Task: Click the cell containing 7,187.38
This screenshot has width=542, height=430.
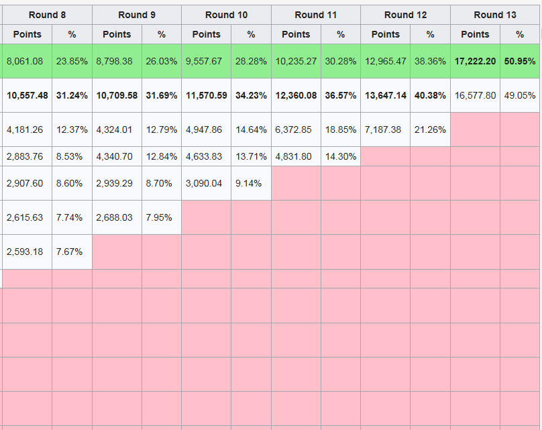Action: point(386,129)
